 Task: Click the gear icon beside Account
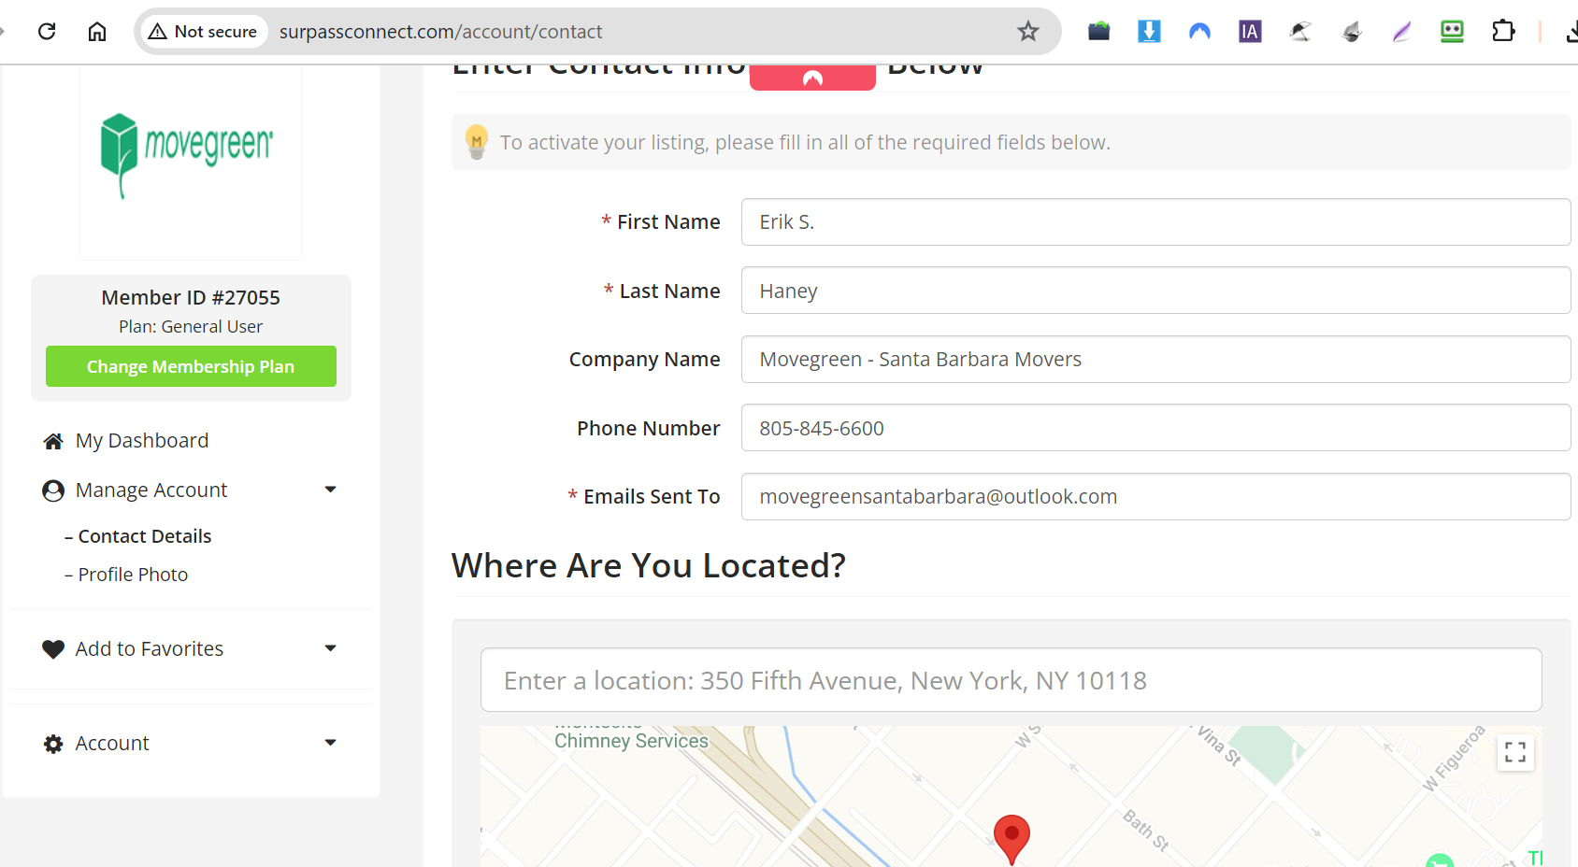click(53, 744)
